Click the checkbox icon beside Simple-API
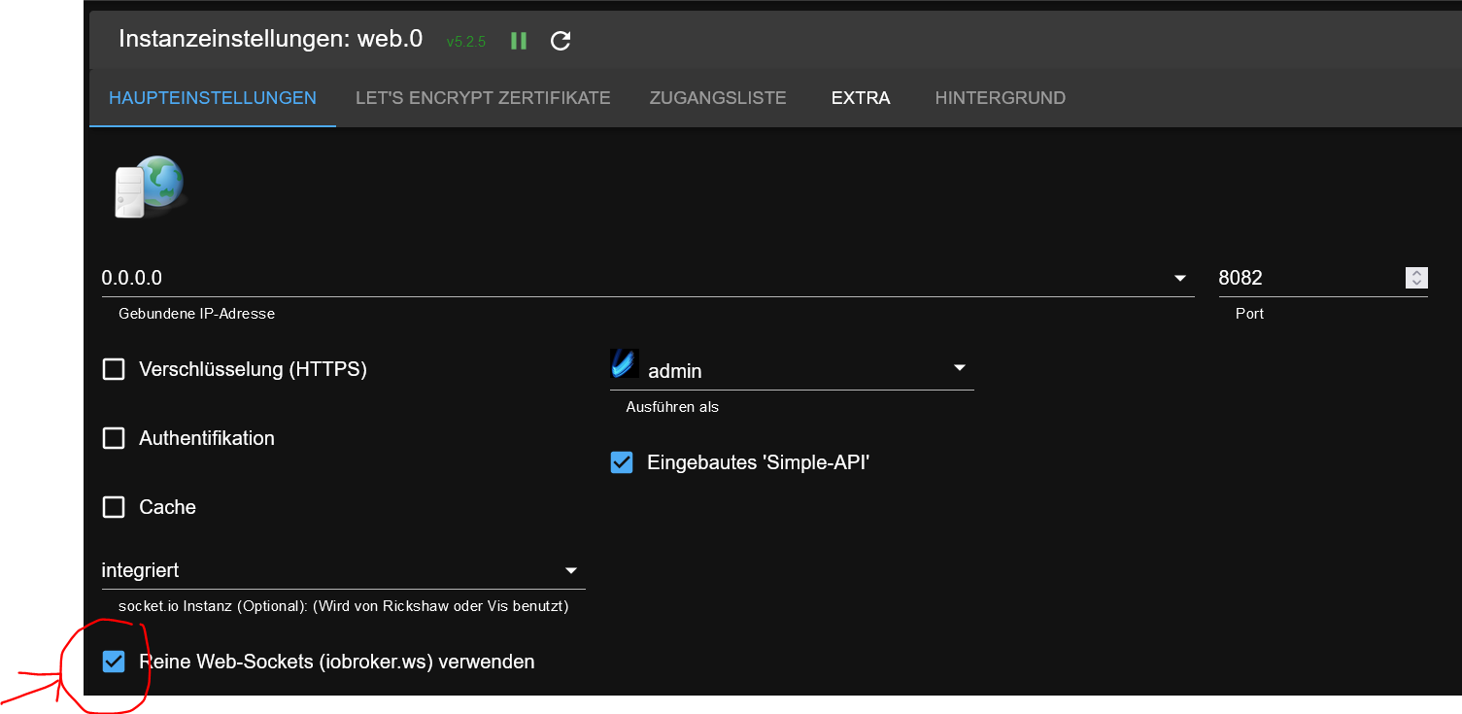 (x=622, y=462)
